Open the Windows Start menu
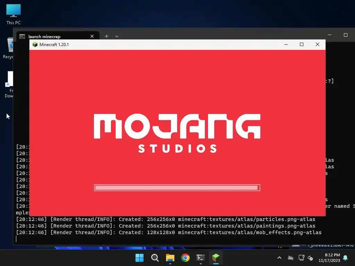This screenshot has width=355, height=266. click(139, 258)
